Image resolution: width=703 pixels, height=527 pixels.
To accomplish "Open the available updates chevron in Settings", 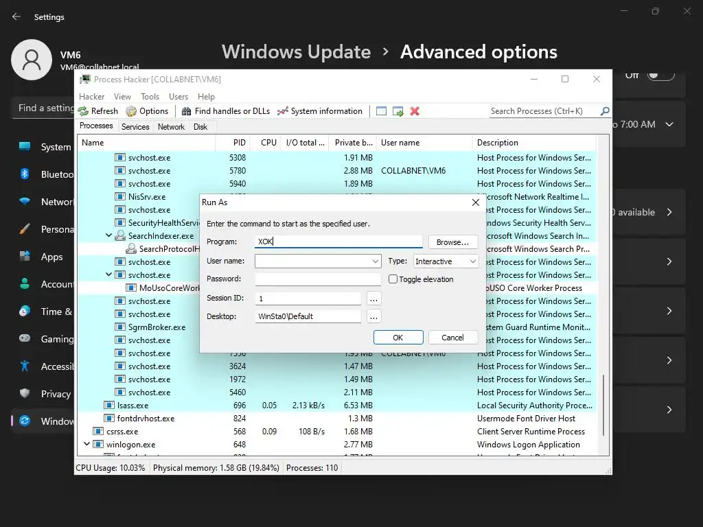I will [x=669, y=212].
